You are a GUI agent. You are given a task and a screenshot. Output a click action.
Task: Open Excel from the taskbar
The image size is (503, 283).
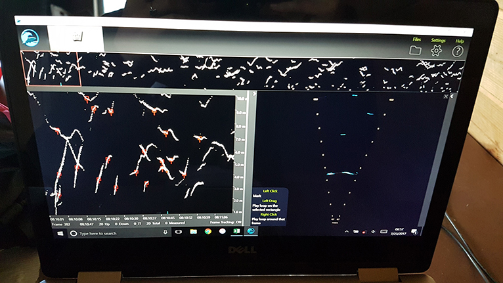coord(236,232)
